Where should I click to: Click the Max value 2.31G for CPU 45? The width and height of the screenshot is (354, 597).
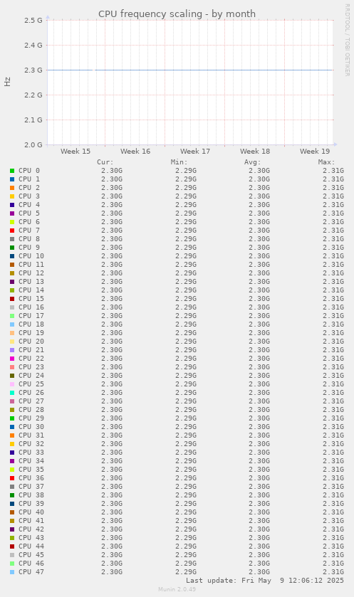coord(333,555)
